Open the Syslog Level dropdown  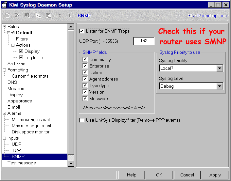pos(220,86)
